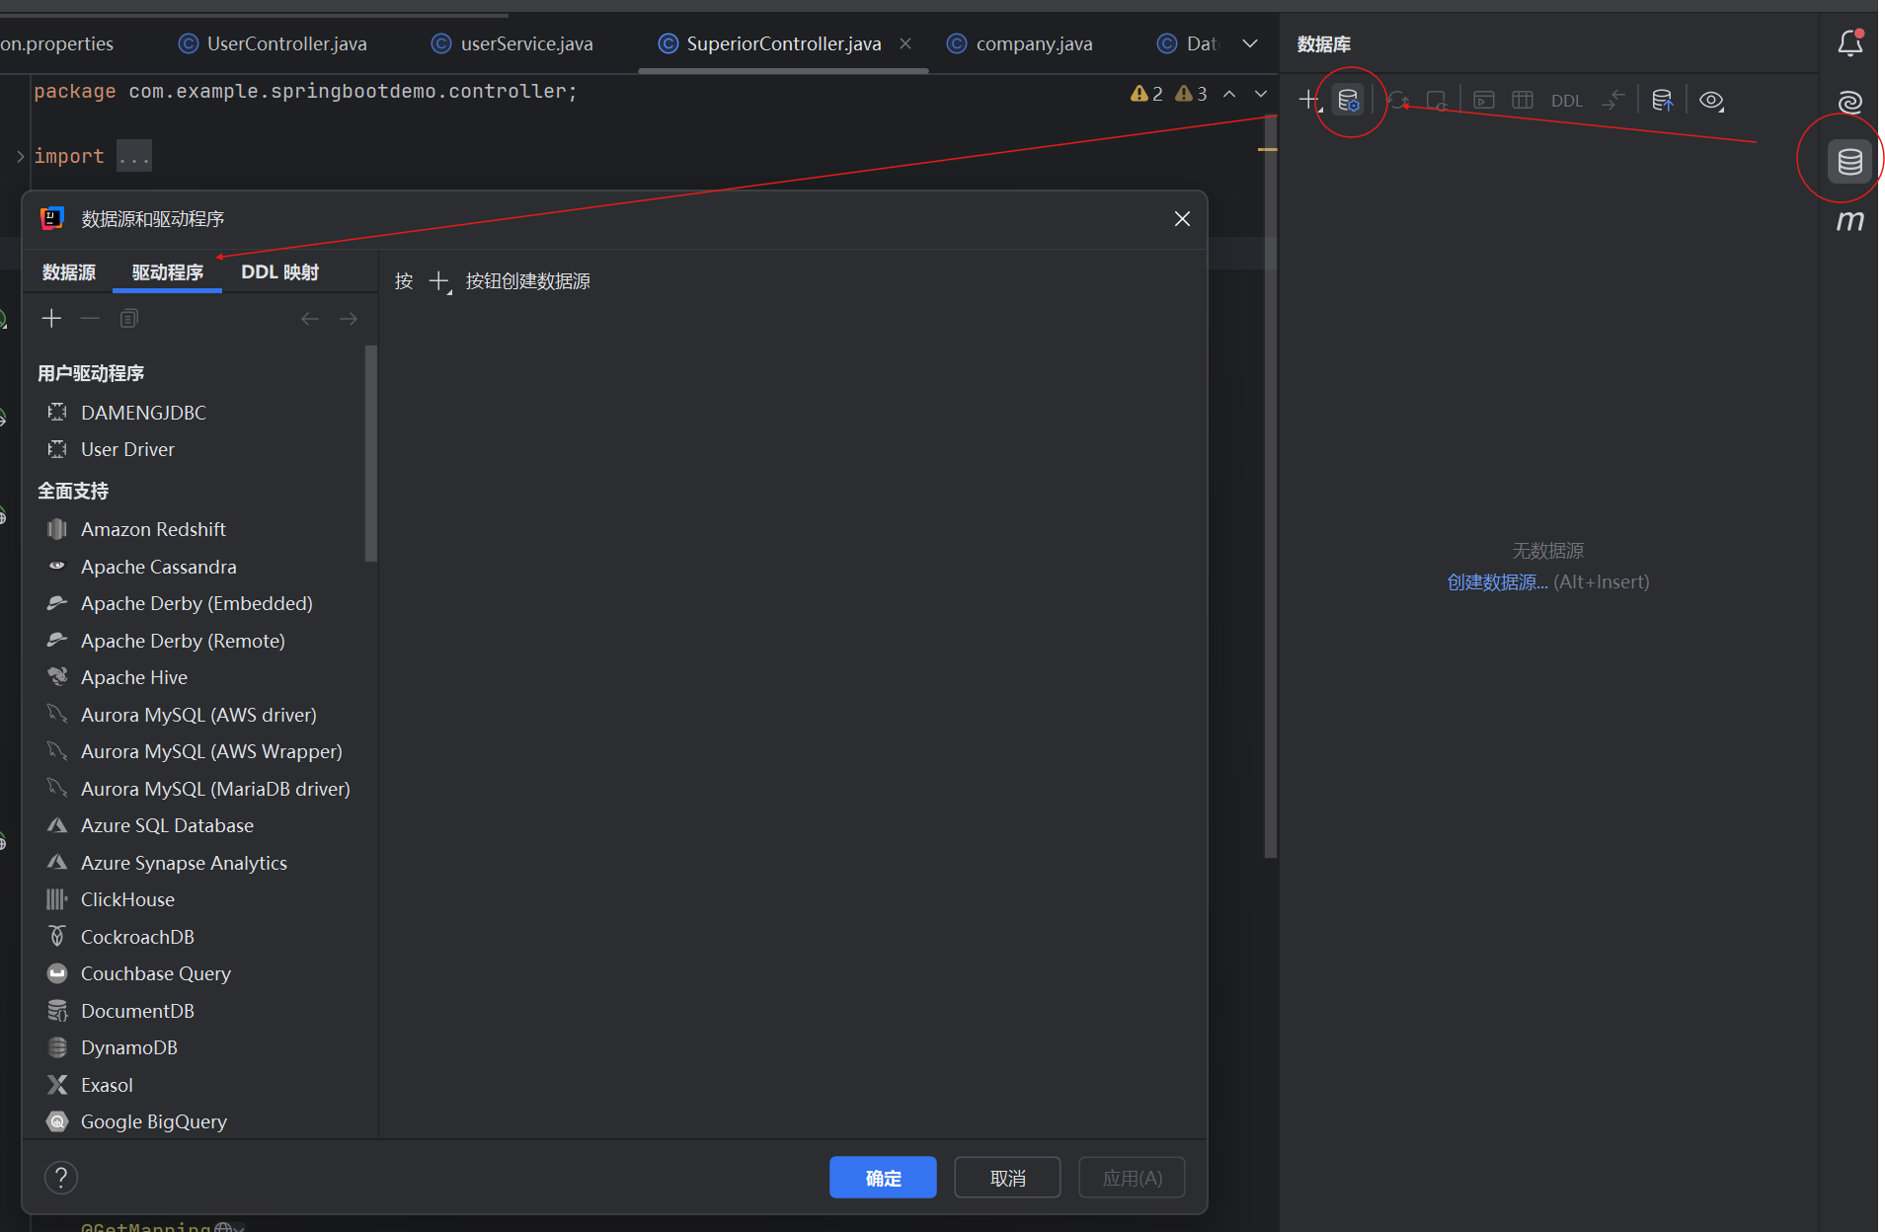Open data source properties icon in database toolbar
The height and width of the screenshot is (1232, 1885).
[1348, 100]
